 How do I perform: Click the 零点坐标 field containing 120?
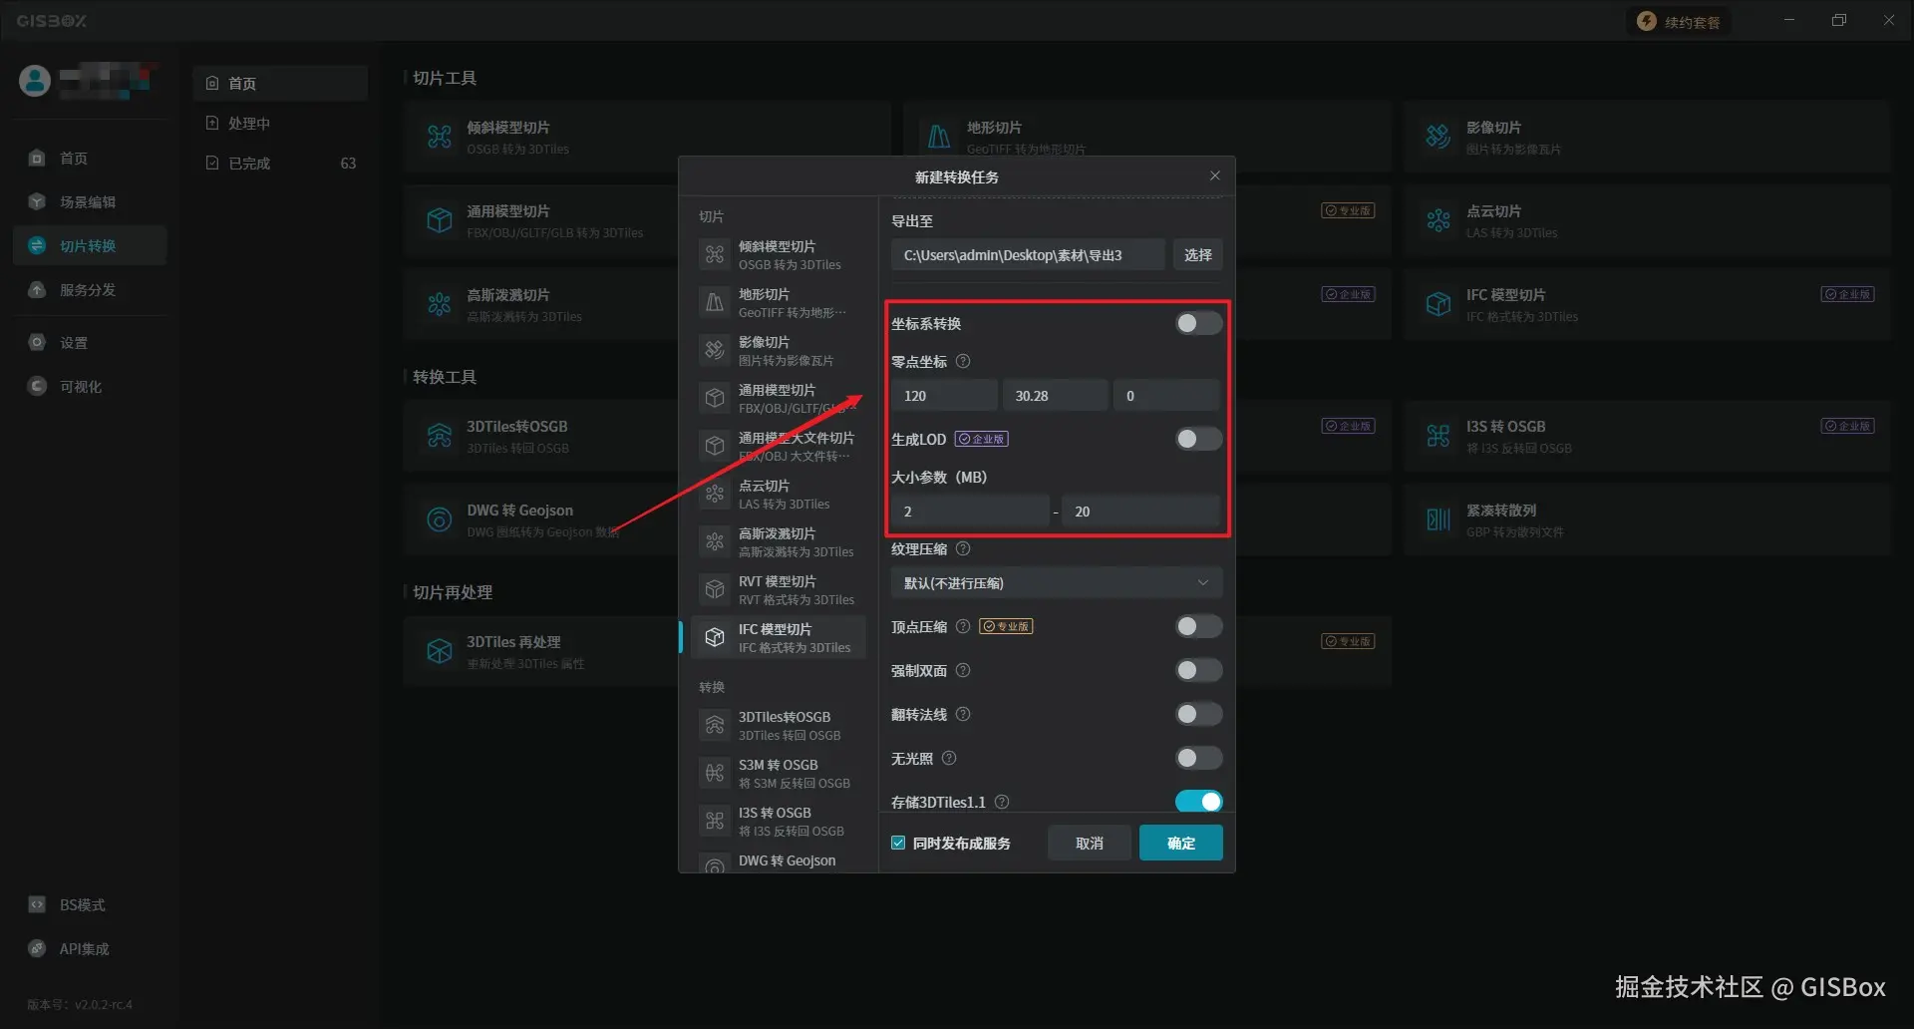tap(944, 395)
